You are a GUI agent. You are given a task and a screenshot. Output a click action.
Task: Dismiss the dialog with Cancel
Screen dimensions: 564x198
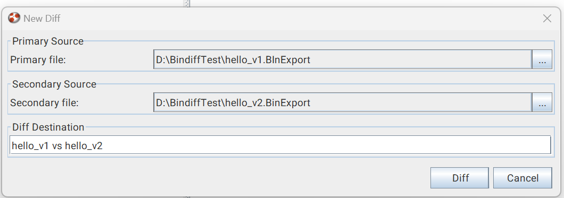pyautogui.click(x=522, y=178)
